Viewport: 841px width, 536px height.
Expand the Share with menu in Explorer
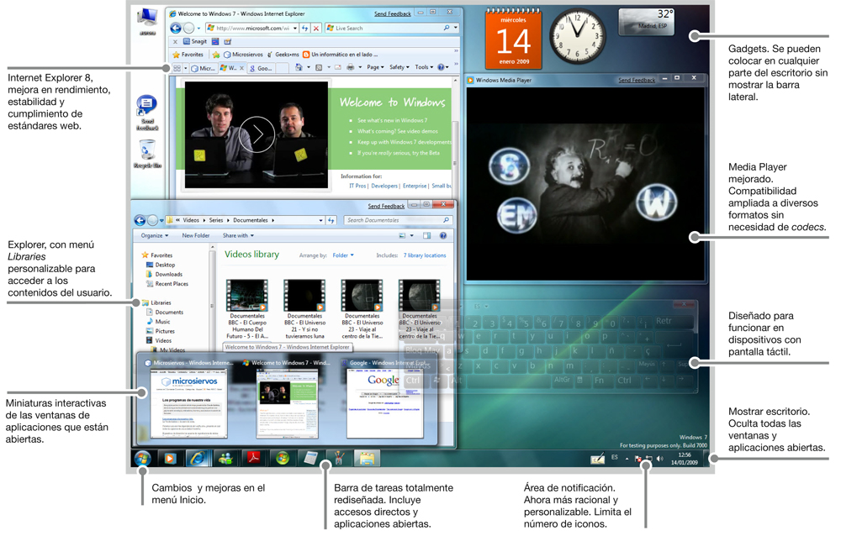(238, 236)
